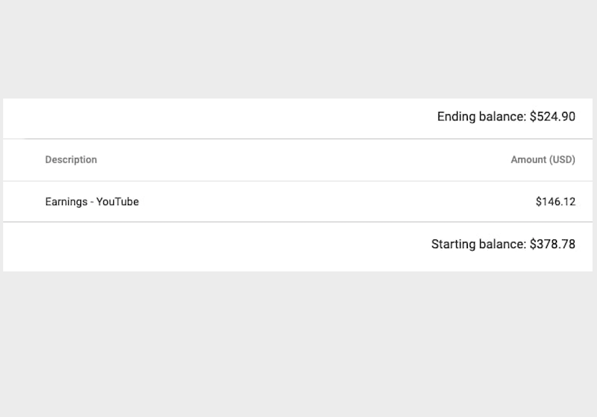Click the gray area below the card
The image size is (597, 417).
coord(299,345)
